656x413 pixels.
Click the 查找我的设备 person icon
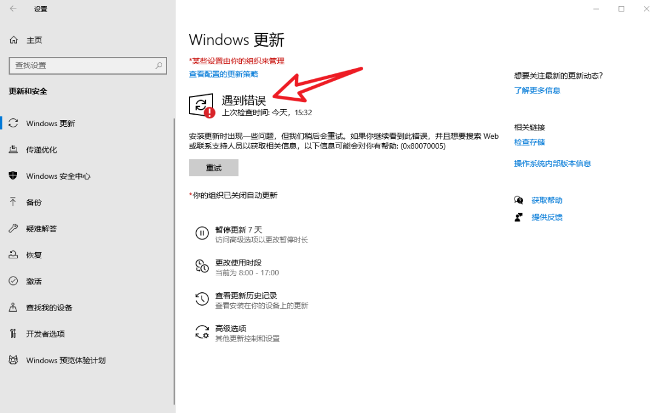pyautogui.click(x=13, y=307)
